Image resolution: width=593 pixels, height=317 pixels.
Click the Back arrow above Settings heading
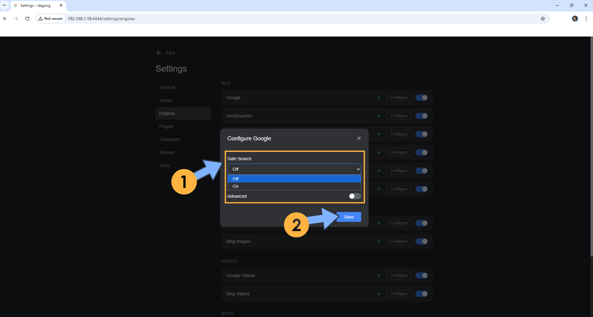coord(159,53)
